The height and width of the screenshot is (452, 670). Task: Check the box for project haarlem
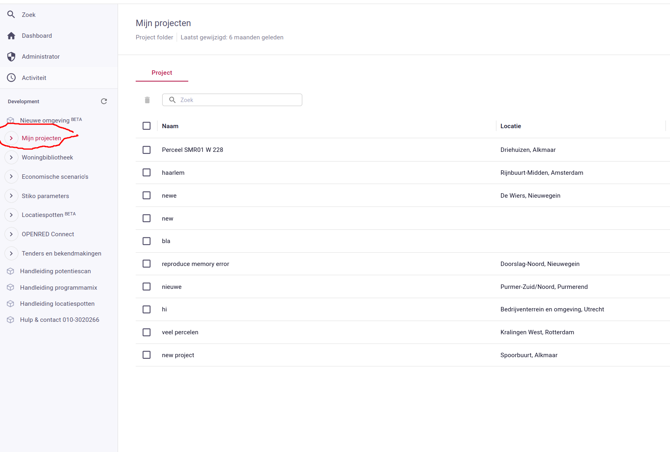[147, 173]
